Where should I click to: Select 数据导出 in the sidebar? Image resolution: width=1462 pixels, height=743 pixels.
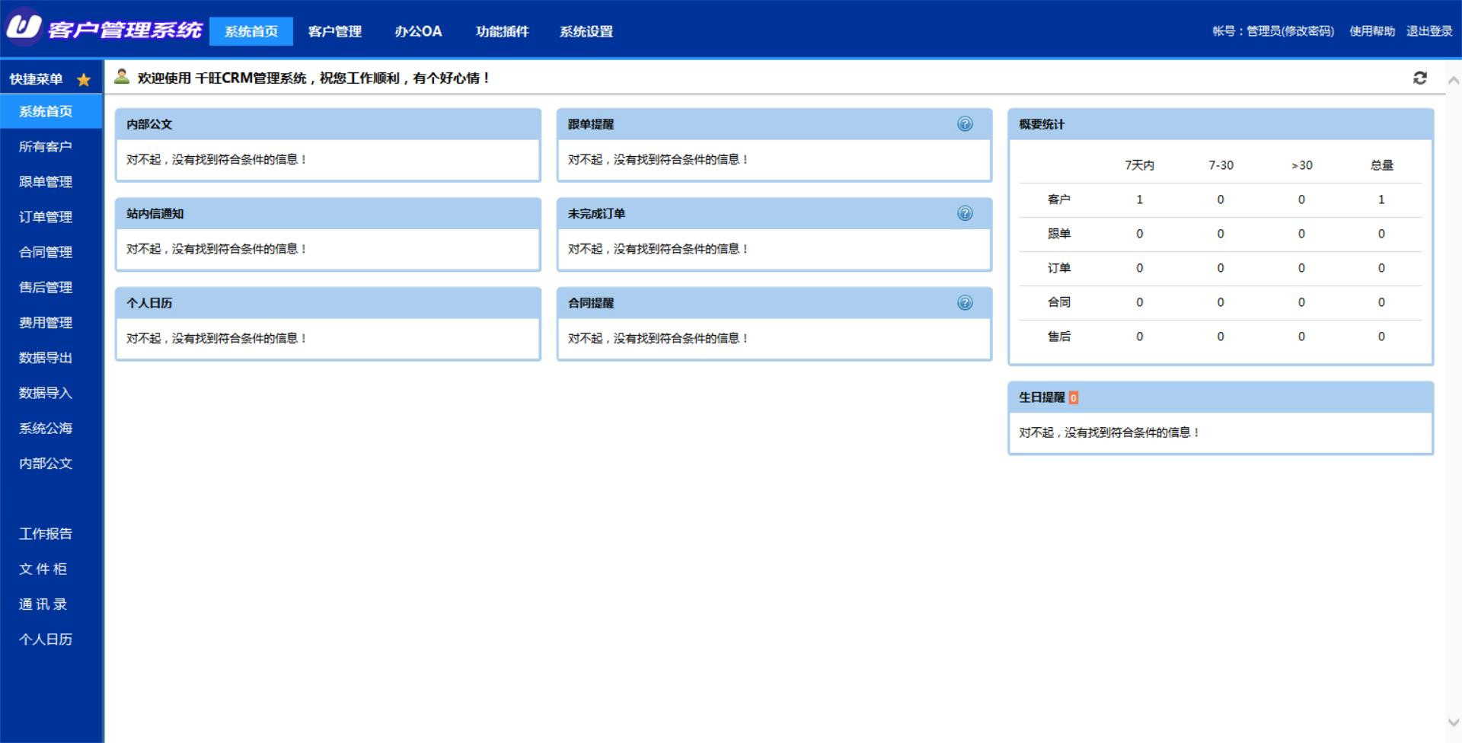45,358
